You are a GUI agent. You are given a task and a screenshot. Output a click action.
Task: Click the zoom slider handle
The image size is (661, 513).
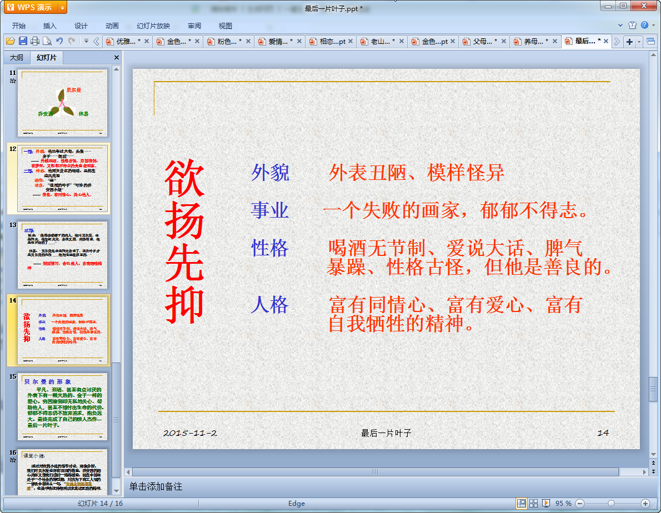click(611, 504)
